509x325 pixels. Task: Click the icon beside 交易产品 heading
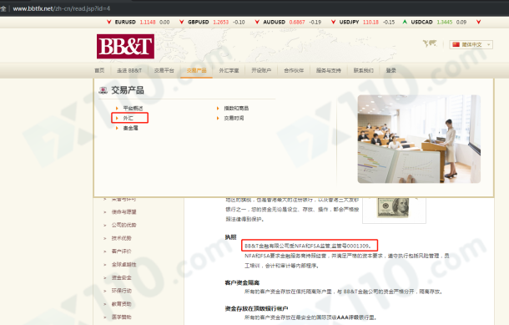click(x=103, y=90)
